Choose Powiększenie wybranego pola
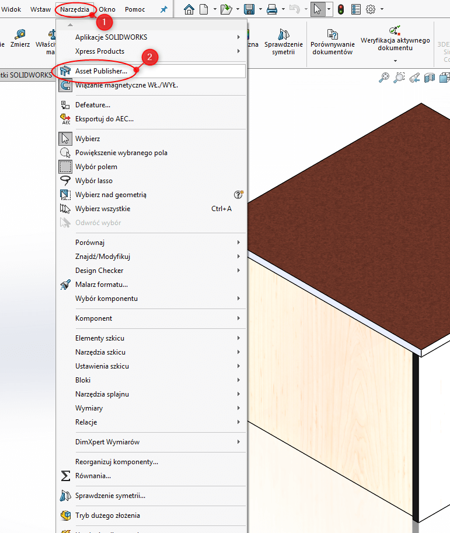This screenshot has width=450, height=533. [152, 153]
